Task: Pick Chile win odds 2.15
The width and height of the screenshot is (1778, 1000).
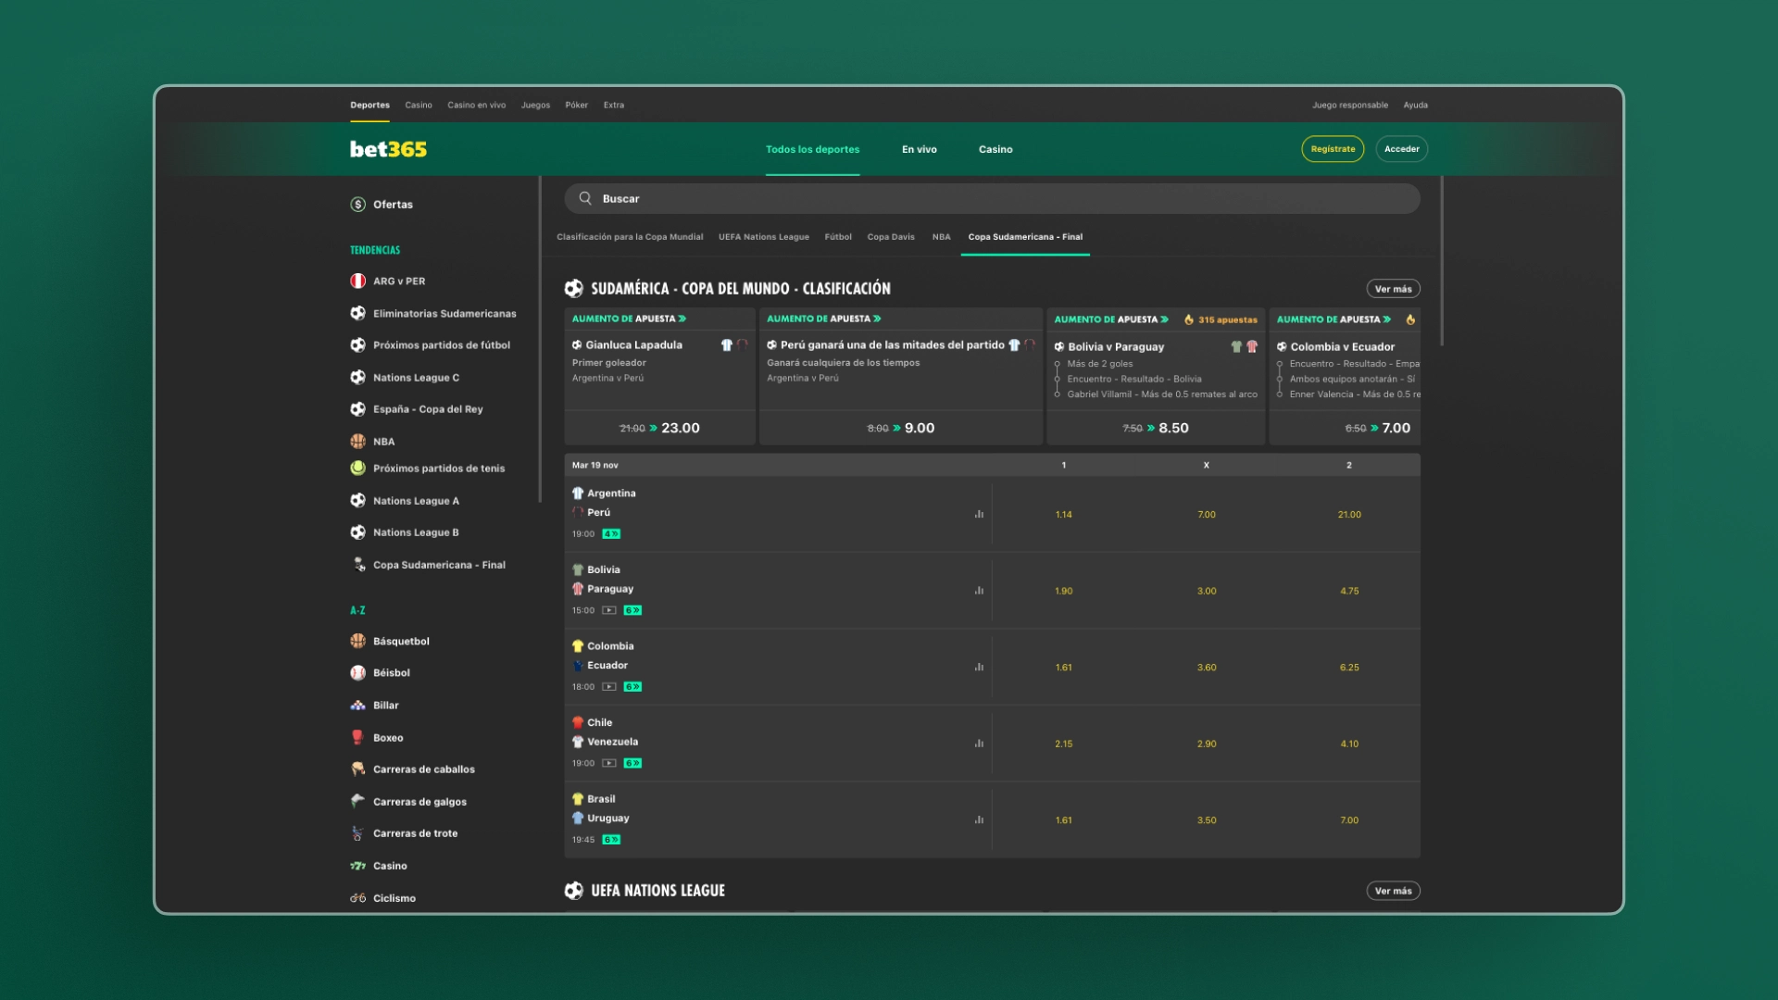Action: (x=1063, y=744)
